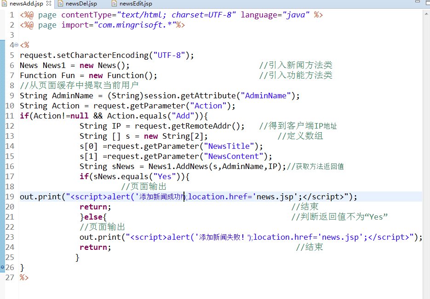Viewport: 430px width, 299px height.
Task: Click the "NewsTitle" string literal
Action: pyautogui.click(x=229, y=146)
